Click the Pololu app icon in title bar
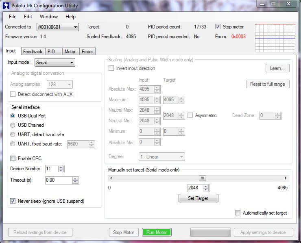The width and height of the screenshot is (301, 243). 6,6
